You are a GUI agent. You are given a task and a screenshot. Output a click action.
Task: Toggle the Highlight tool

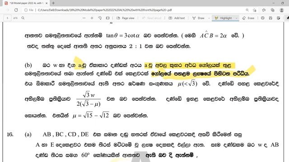click(224, 18)
